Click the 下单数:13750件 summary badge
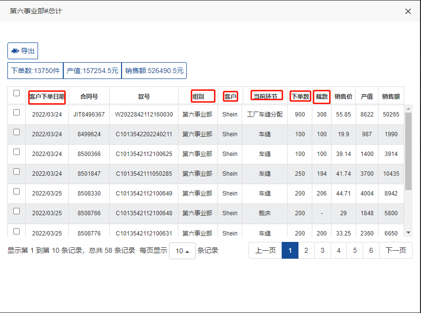Viewport: 421px width, 313px height. pos(35,71)
